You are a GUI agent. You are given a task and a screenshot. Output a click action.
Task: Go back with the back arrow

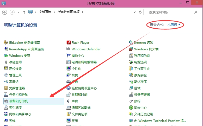click(x=5, y=12)
